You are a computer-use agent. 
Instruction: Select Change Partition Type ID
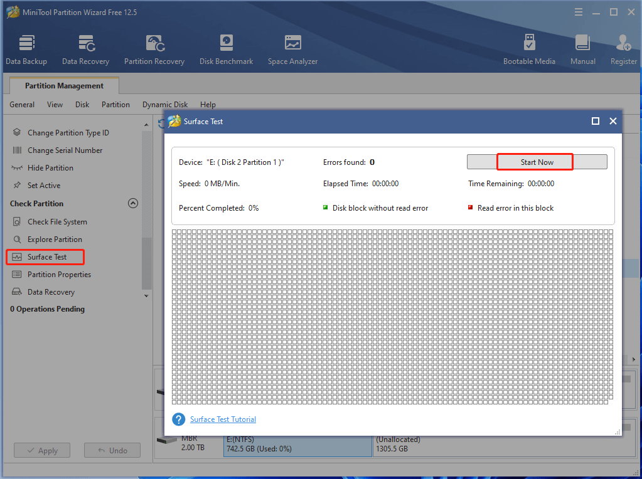[x=68, y=132]
